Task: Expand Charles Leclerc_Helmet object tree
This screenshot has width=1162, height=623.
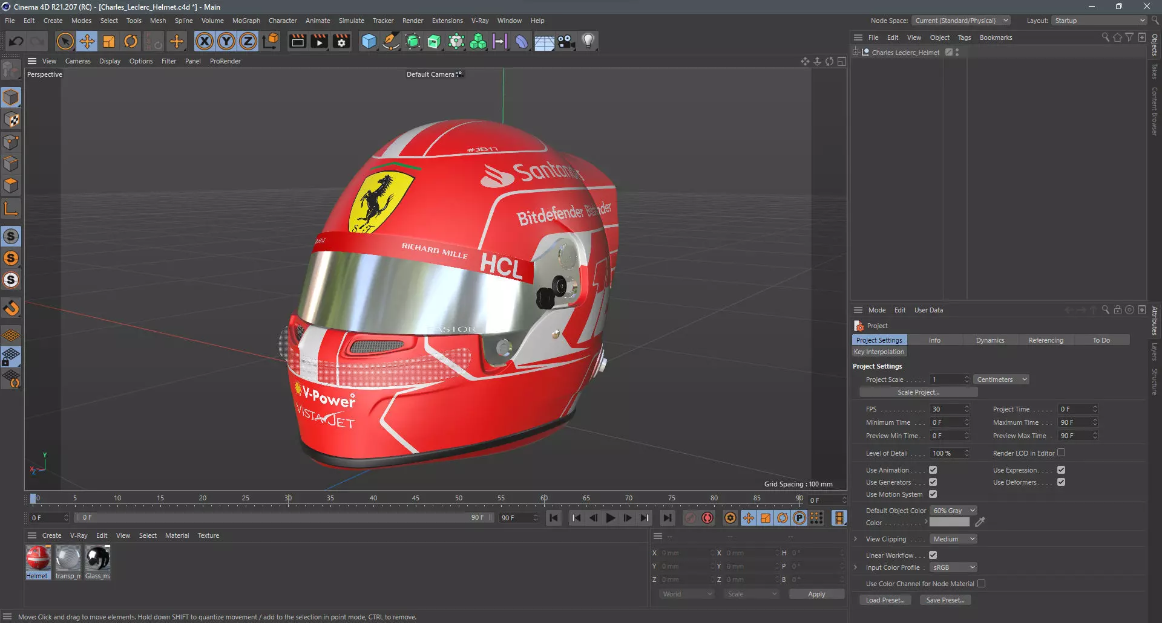Action: coord(855,53)
